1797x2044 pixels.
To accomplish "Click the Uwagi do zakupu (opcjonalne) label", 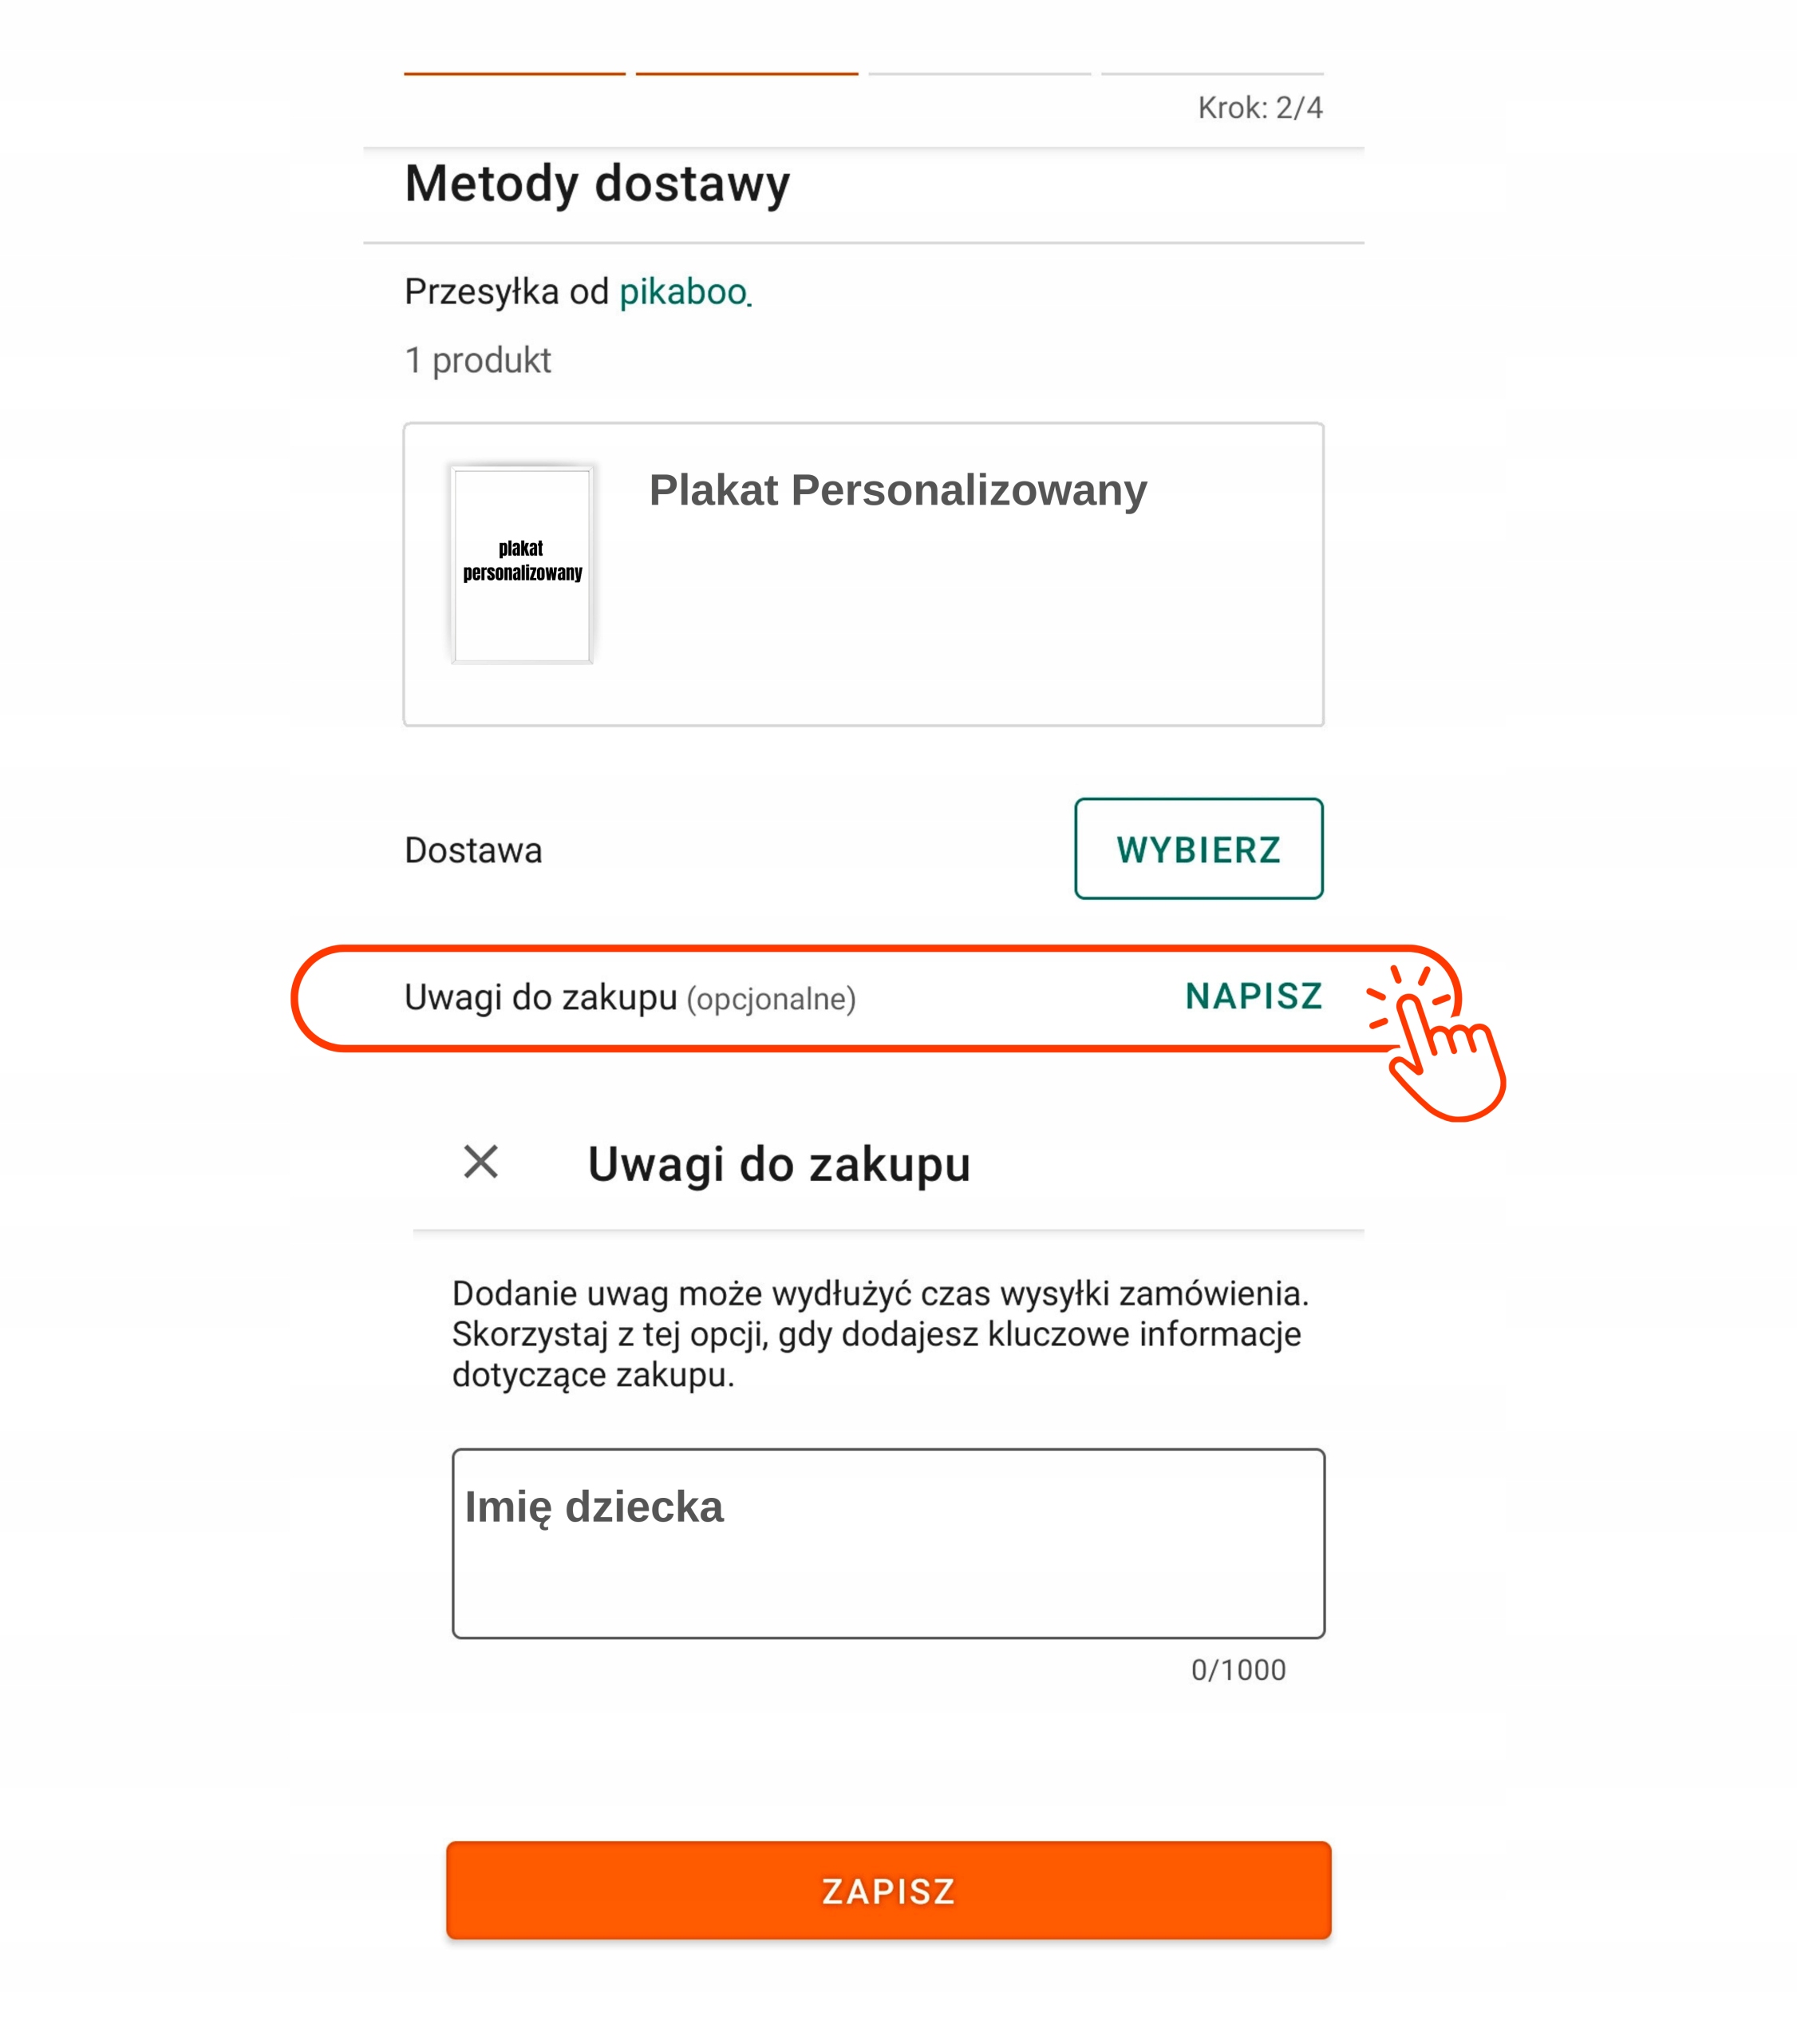I will tap(630, 998).
